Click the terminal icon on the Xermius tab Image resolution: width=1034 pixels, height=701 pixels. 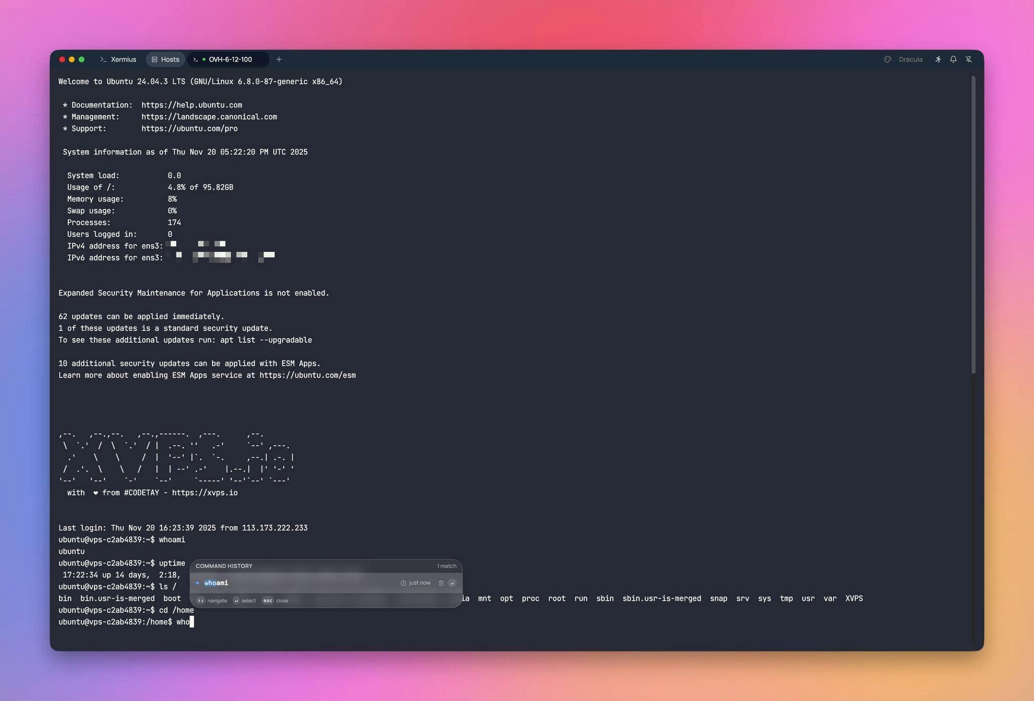[102, 60]
